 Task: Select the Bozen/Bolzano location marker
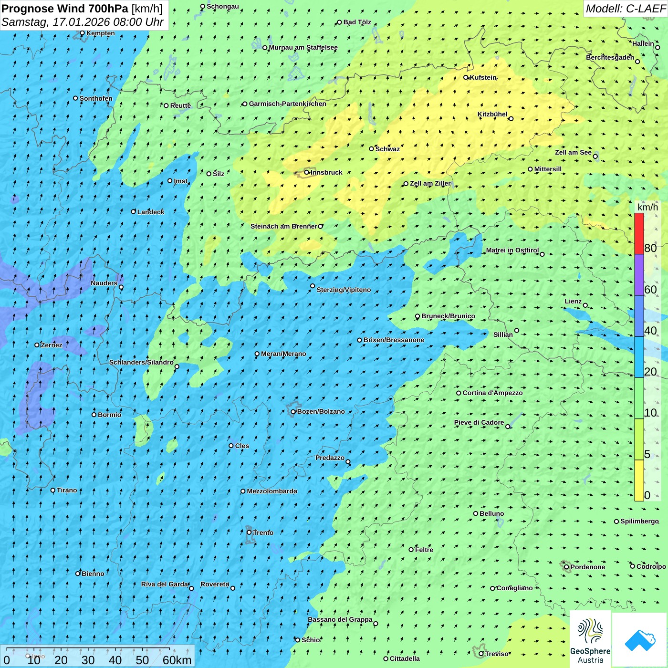(x=293, y=412)
